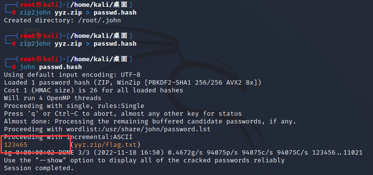The height and width of the screenshot is (175, 373).
Task: Click the hash symbol before john command
Action: 14,67
